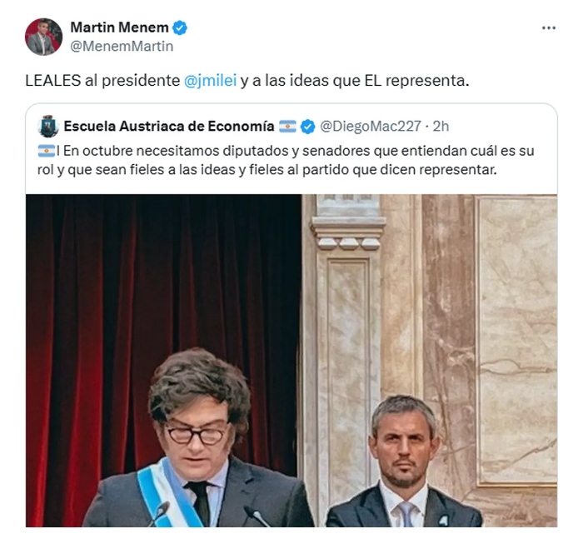This screenshot has width=573, height=549.
Task: Open the quoted tweet text about 'En octubre'
Action: (x=286, y=160)
